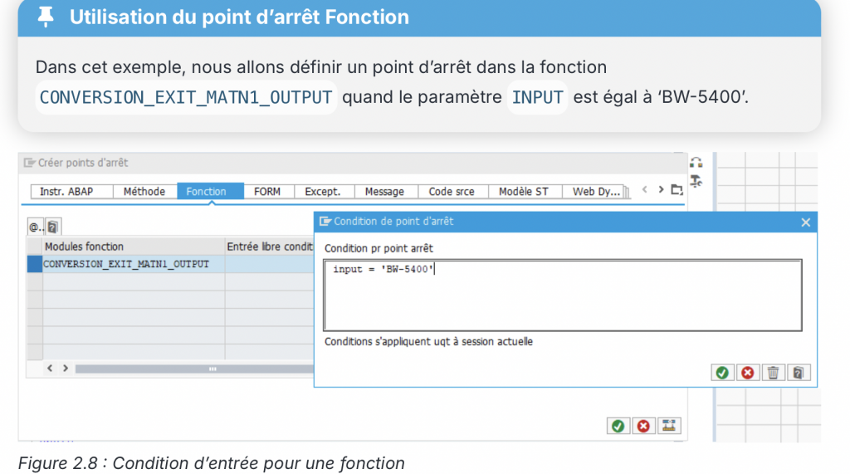
Task: Cancel the condition dialog with red X
Action: click(x=747, y=373)
